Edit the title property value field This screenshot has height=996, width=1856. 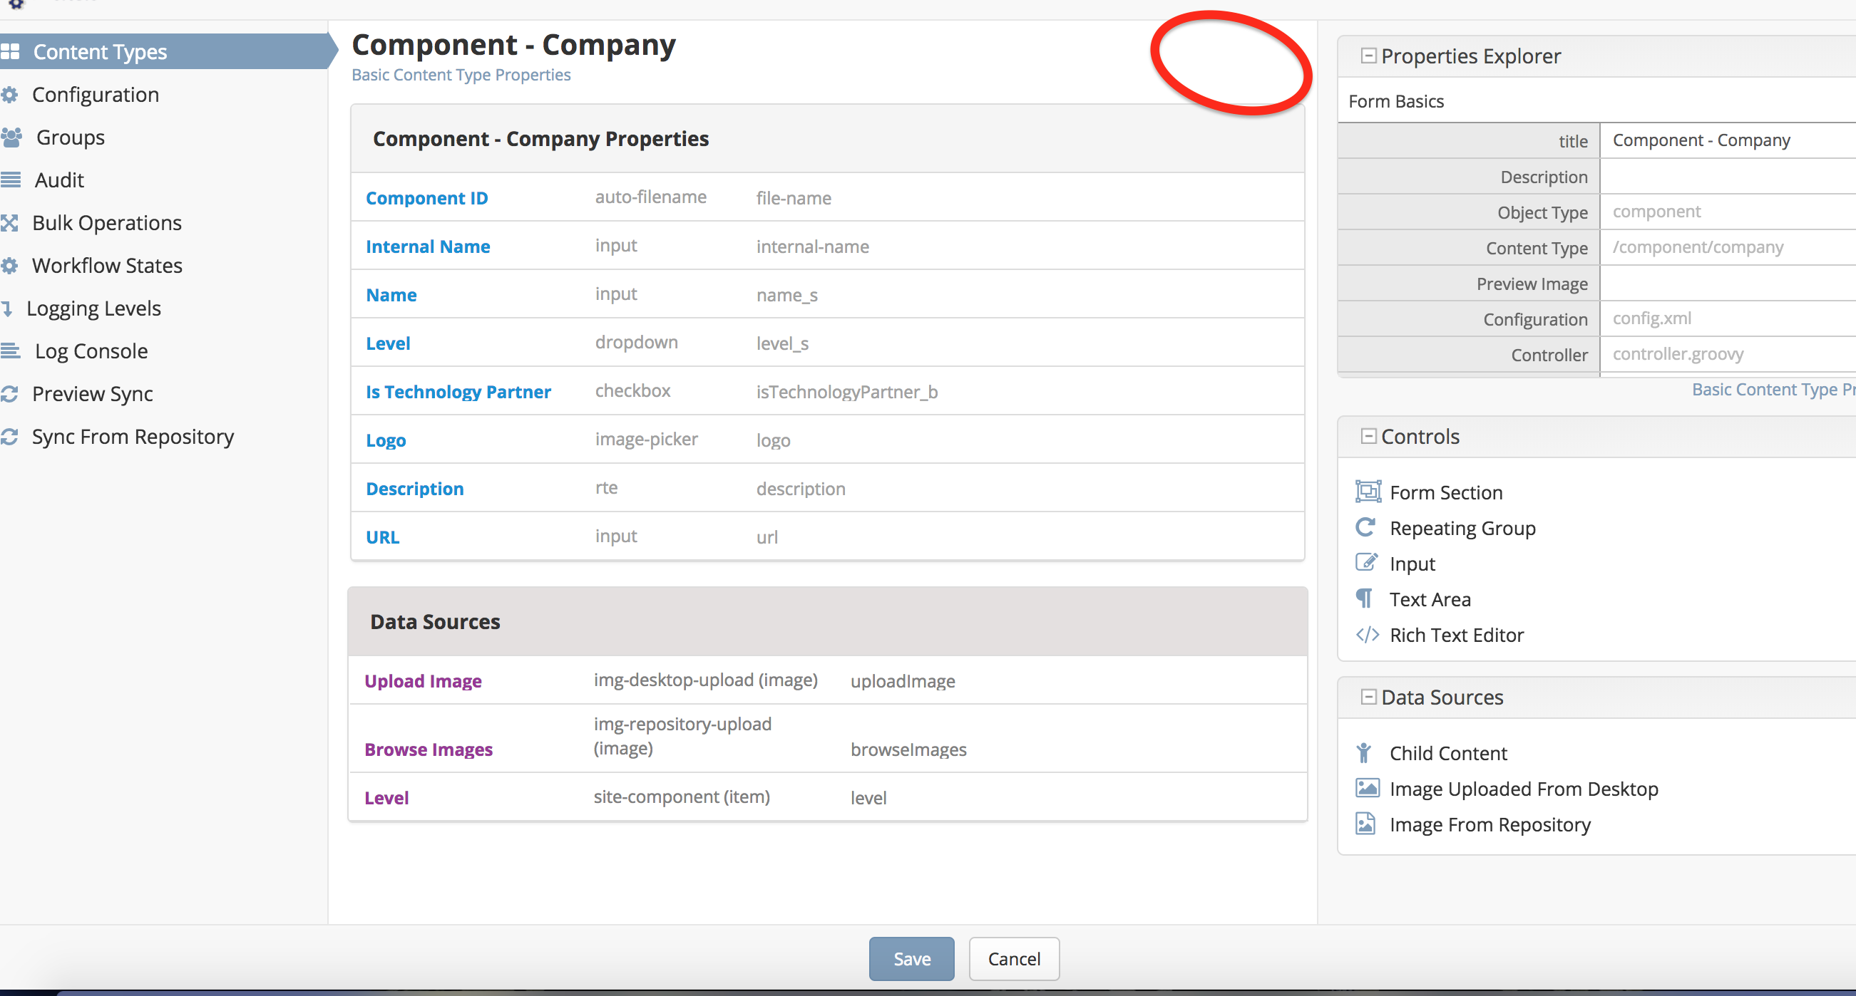click(x=1728, y=140)
